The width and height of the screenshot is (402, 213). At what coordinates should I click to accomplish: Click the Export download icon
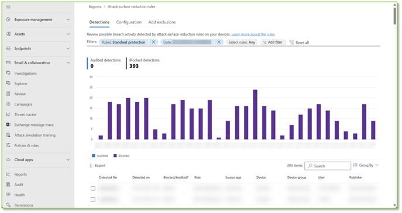coord(91,165)
